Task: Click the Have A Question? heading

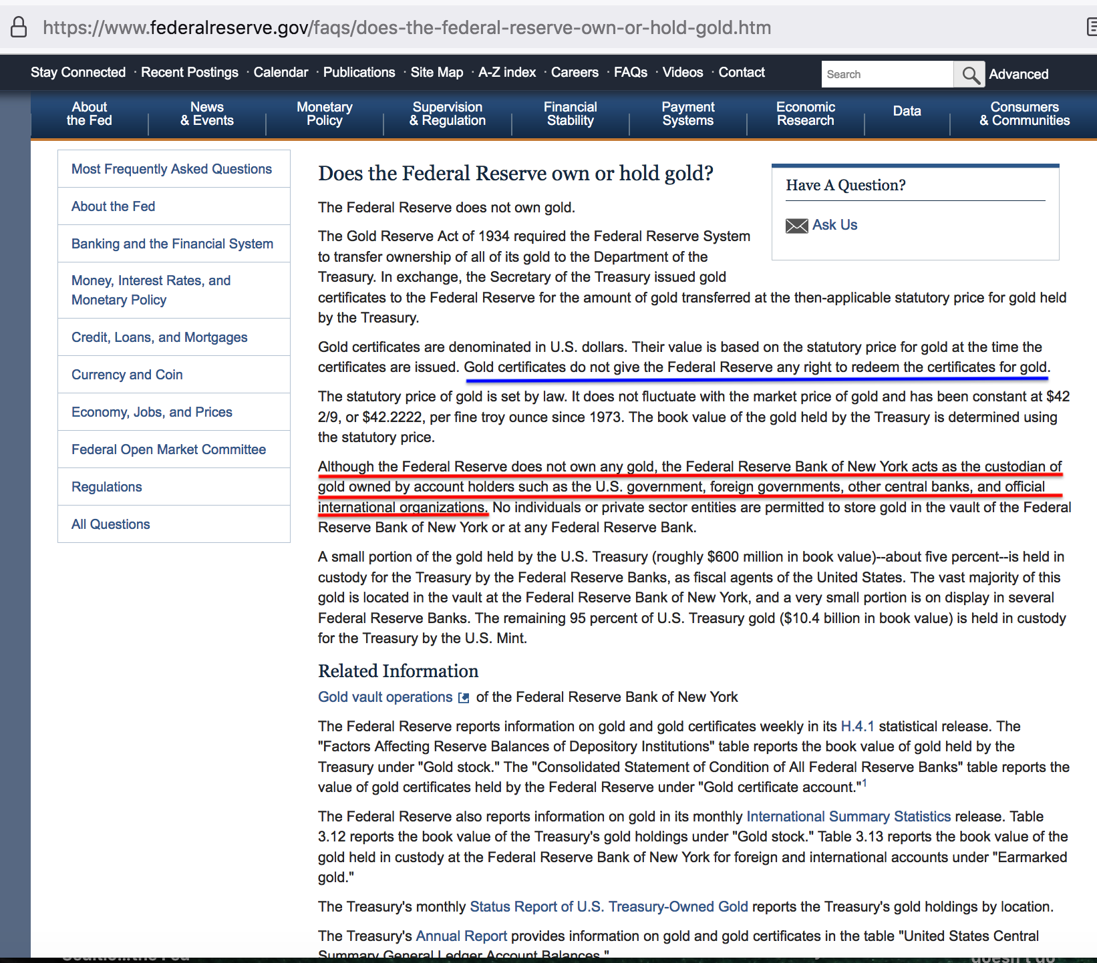Action: (x=846, y=185)
